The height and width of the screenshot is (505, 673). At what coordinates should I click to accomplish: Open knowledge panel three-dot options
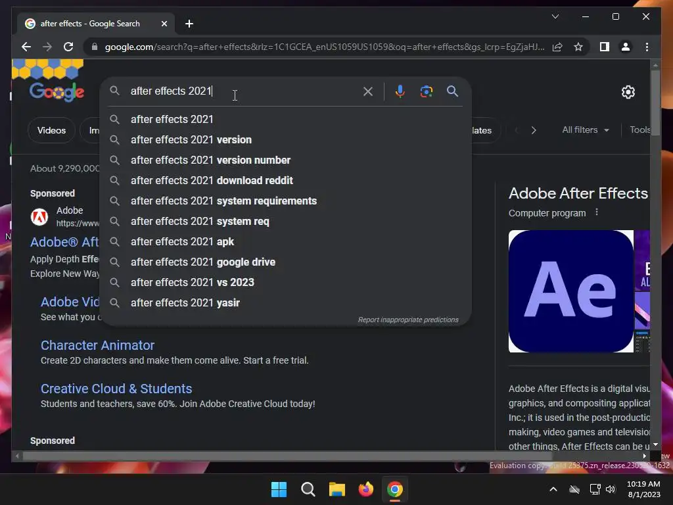597,212
